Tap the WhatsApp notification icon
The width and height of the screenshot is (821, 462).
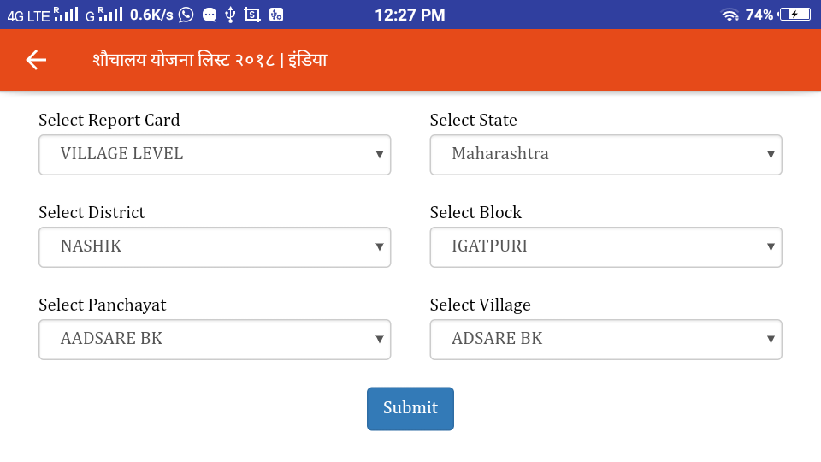pos(186,15)
